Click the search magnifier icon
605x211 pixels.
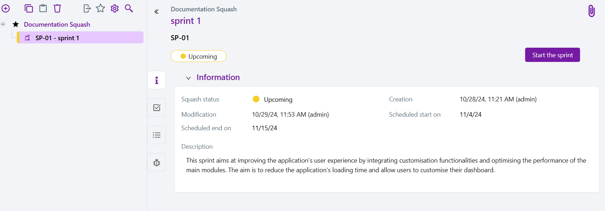(x=129, y=8)
